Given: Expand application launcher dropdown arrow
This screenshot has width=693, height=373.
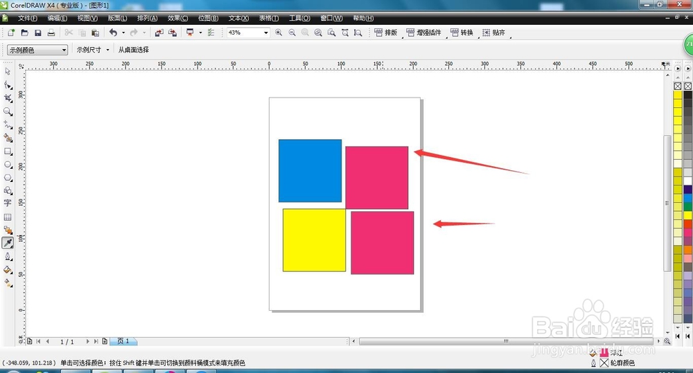Looking at the screenshot, I should pos(200,33).
